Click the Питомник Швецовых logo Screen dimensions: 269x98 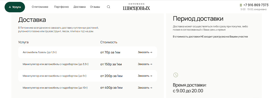[136, 7]
